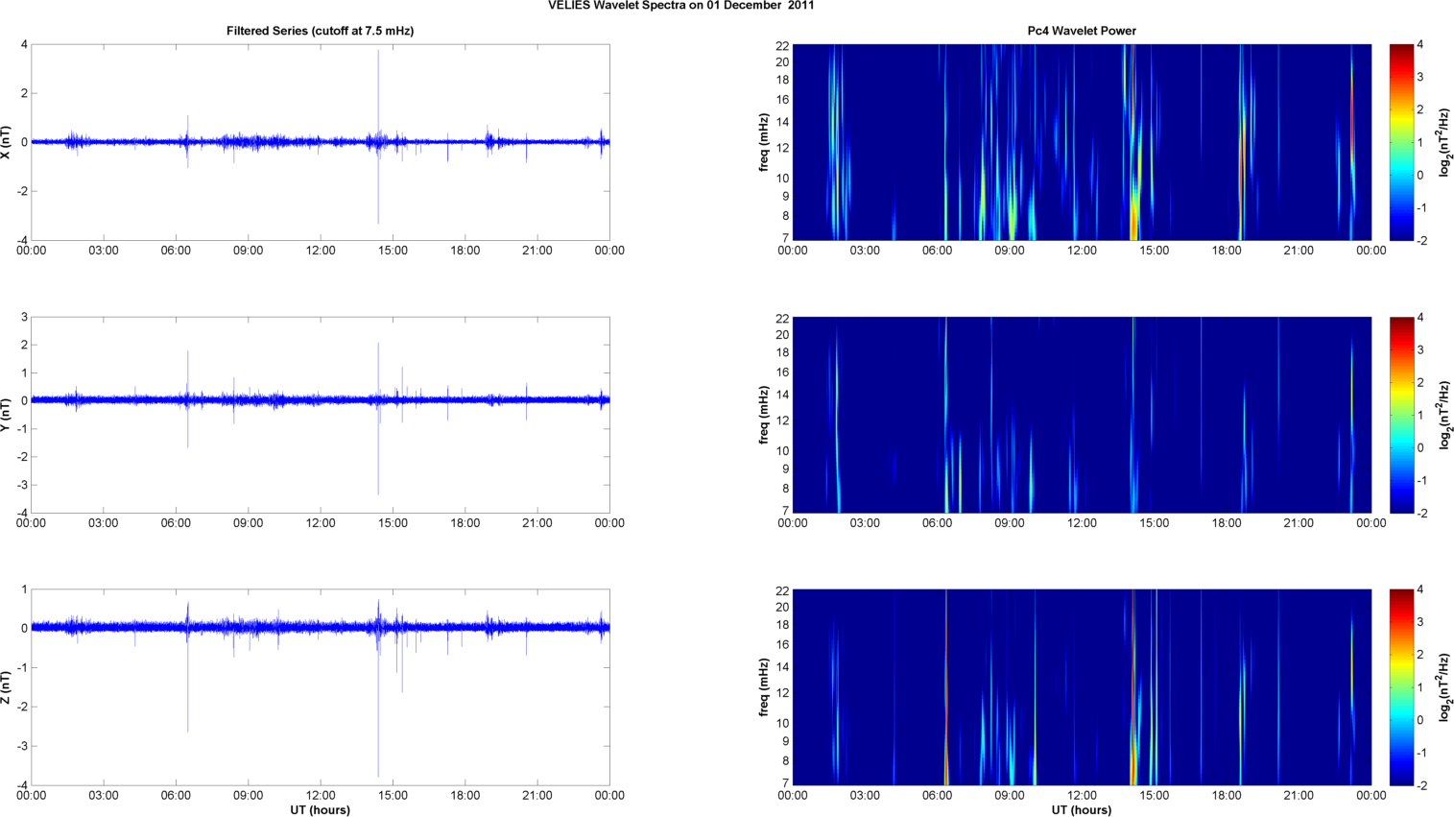Select the "Filtered Series (cutoff at 7.5 mHz)" heading
Screen dimensions: 1454x817
[x=320, y=31]
